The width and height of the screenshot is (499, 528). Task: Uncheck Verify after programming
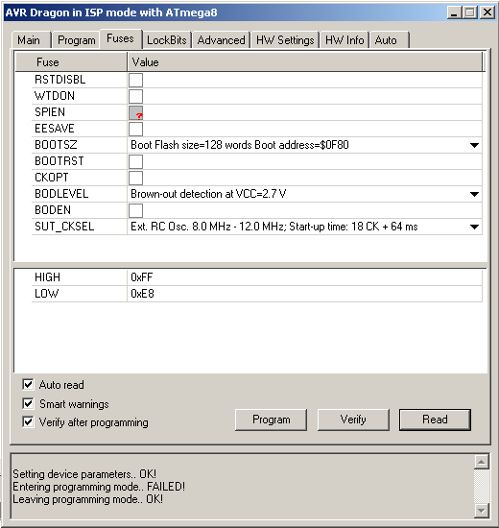click(x=28, y=421)
